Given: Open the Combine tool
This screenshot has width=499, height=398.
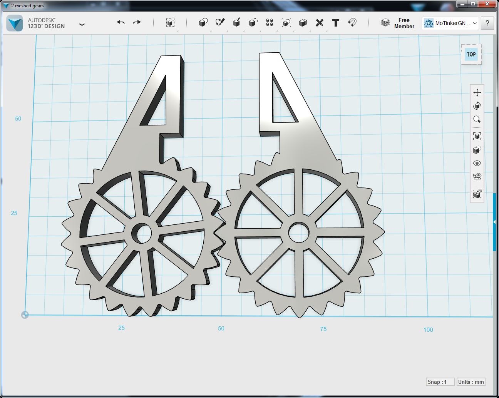Looking at the screenshot, I should click(x=302, y=23).
